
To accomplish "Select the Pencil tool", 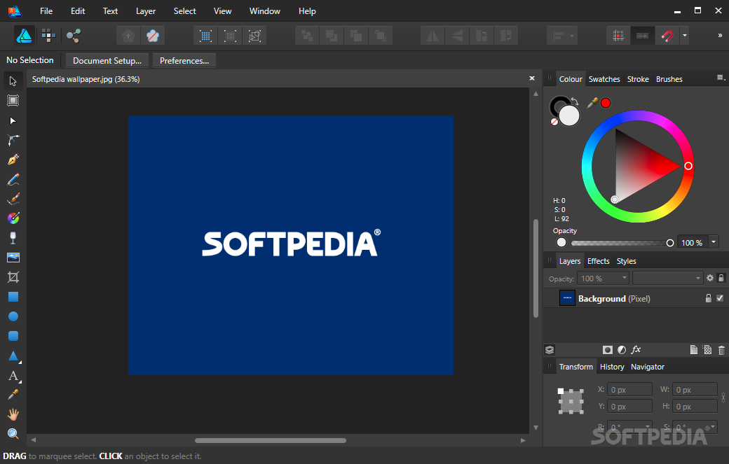I will [13, 180].
